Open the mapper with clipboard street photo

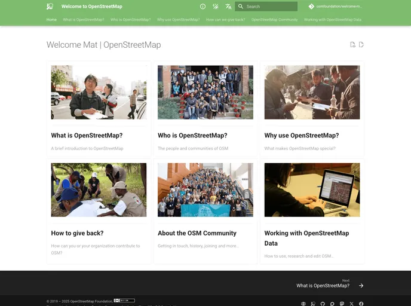(99, 92)
